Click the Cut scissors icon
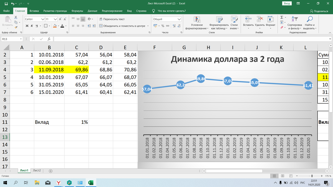Image resolution: width=333 pixels, height=187 pixels. 16,17
